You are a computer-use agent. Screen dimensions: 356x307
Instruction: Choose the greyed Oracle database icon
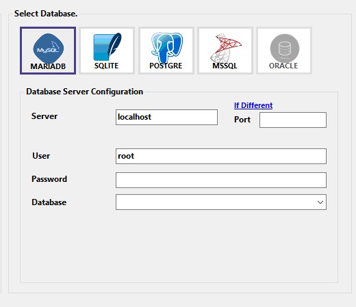pyautogui.click(x=284, y=51)
